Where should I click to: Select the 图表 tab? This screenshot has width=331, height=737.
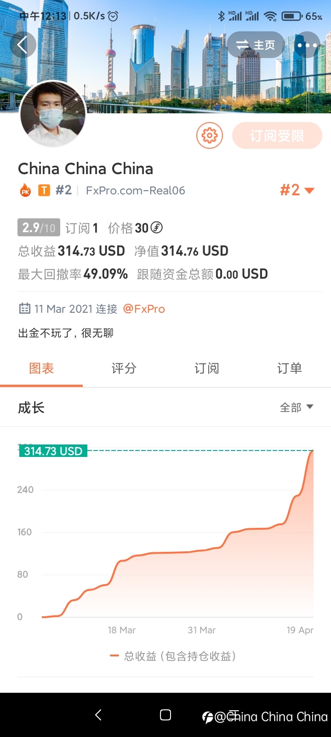pyautogui.click(x=41, y=368)
